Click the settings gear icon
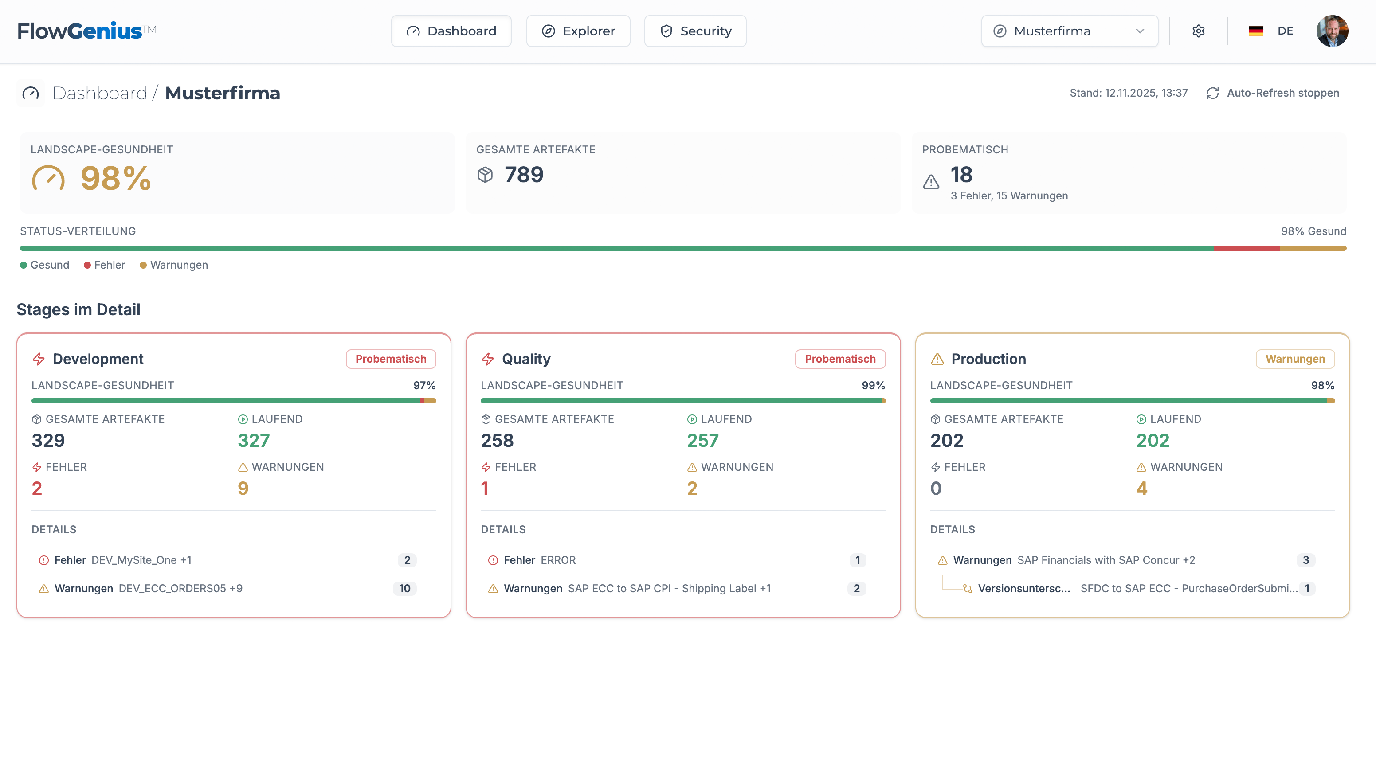The height and width of the screenshot is (774, 1376). coord(1198,31)
